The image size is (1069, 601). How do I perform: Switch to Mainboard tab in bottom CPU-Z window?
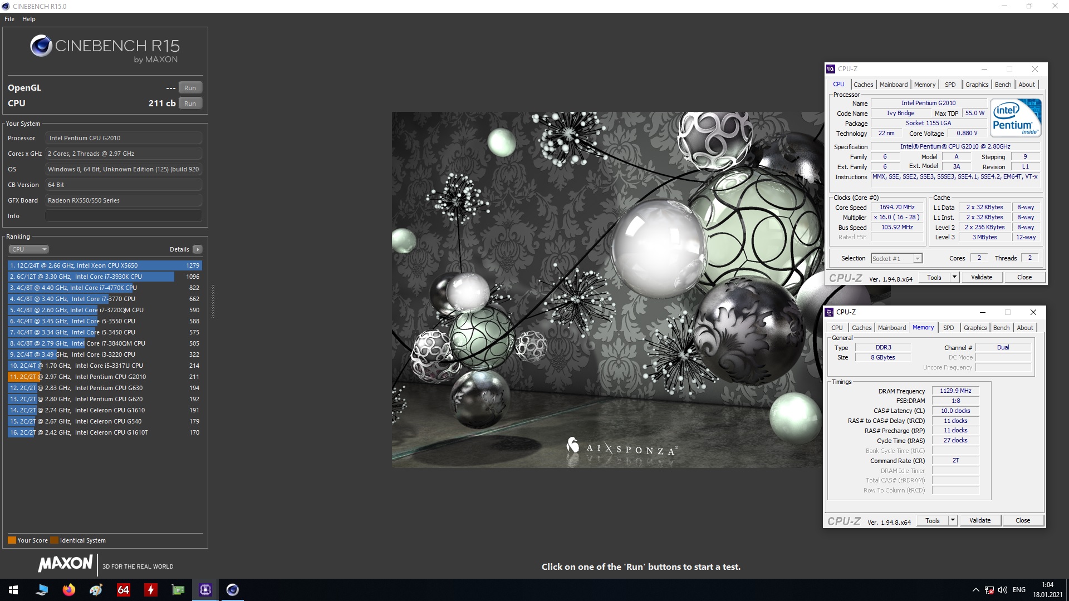pos(892,328)
